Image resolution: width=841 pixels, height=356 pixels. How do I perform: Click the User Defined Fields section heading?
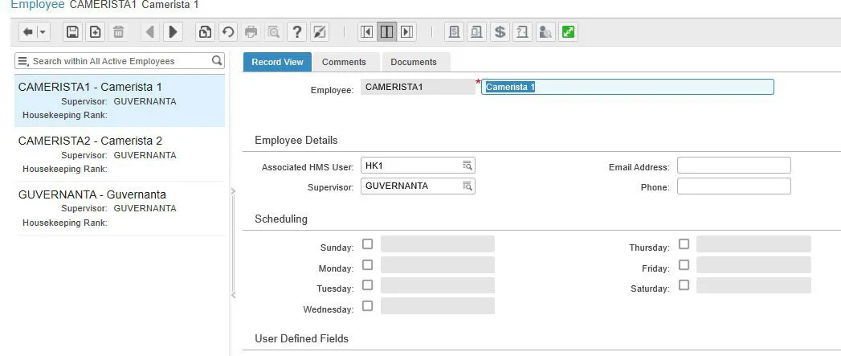(x=301, y=339)
